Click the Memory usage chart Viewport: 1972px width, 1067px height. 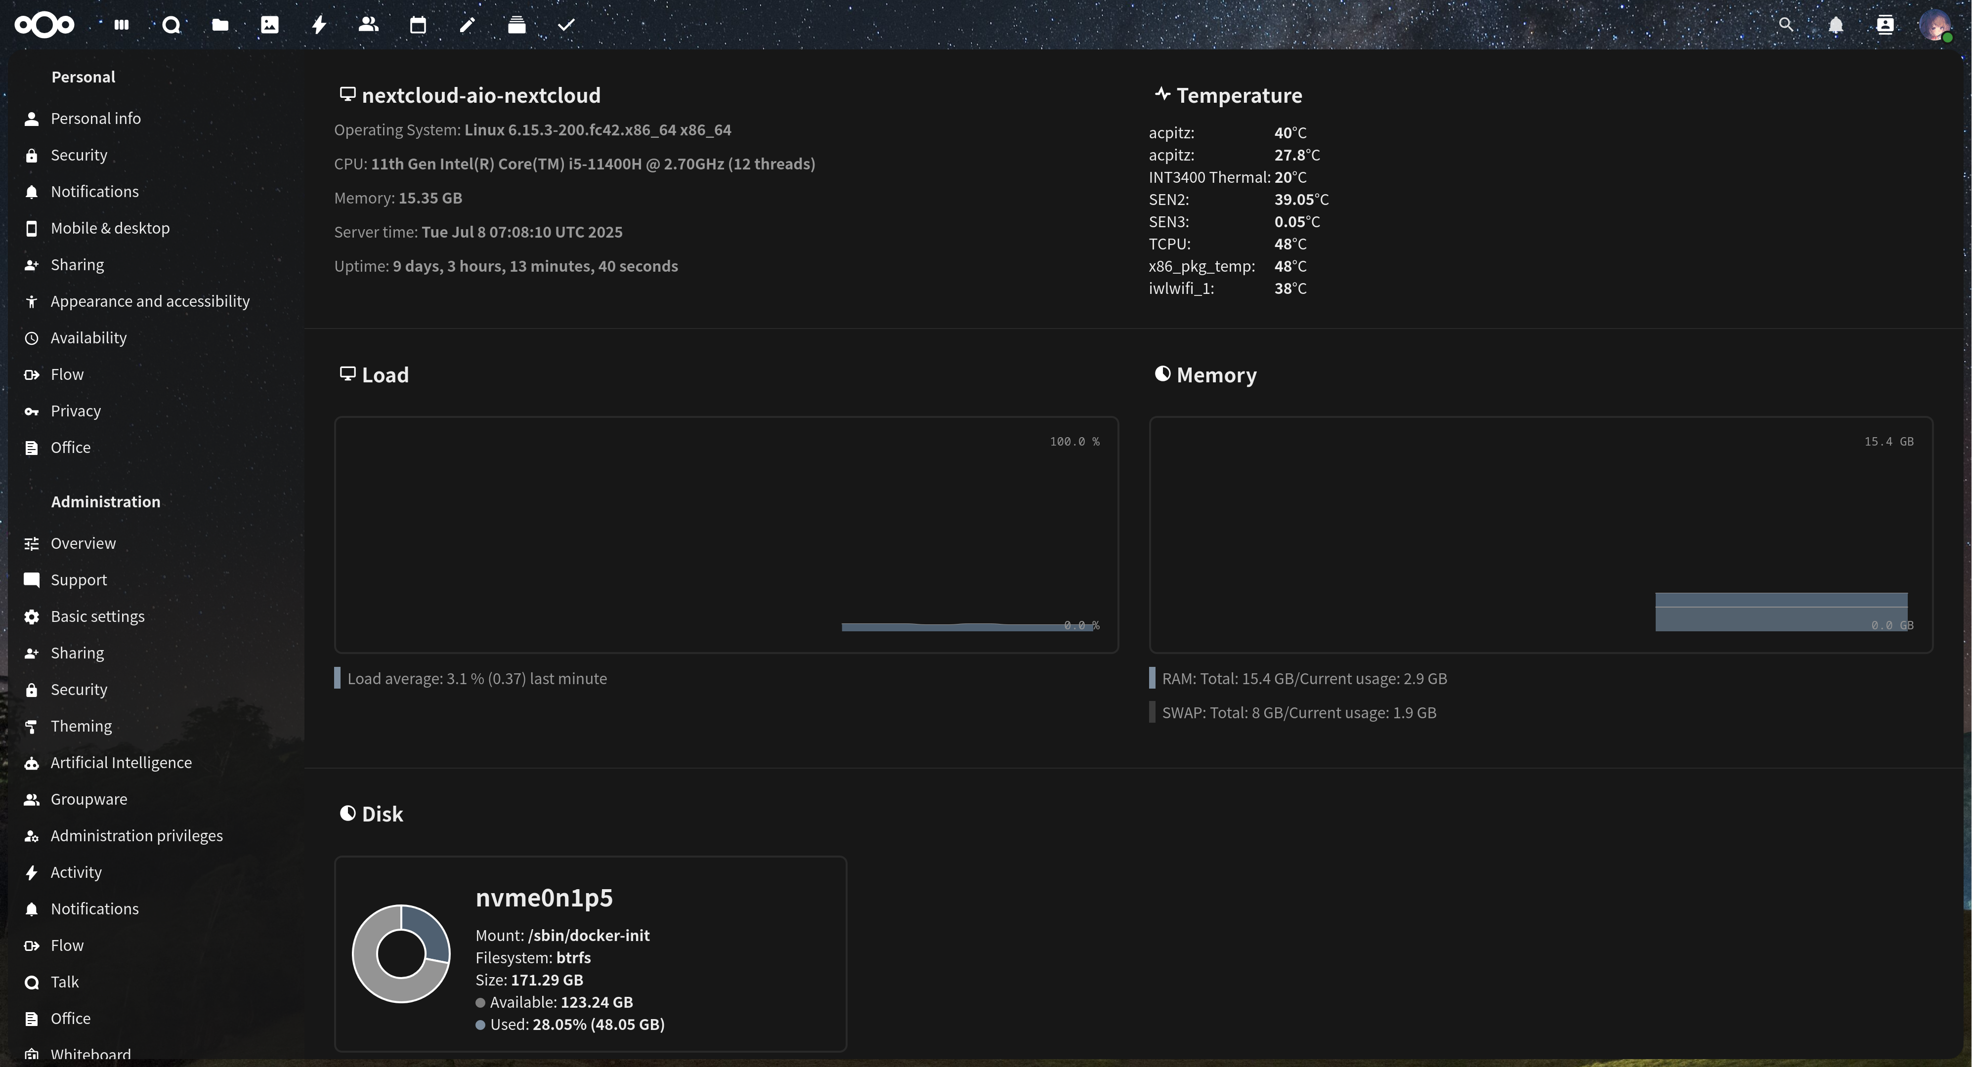tap(1541, 534)
